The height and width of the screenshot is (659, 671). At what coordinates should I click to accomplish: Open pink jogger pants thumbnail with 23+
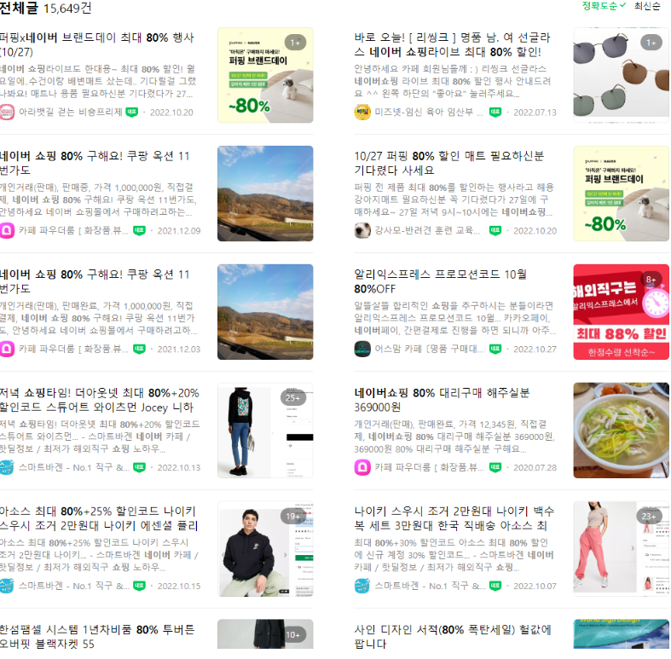pyautogui.click(x=621, y=548)
